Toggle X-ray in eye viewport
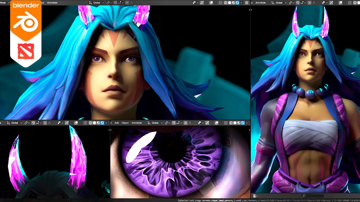The width and height of the screenshot is (360, 202). tap(226, 123)
